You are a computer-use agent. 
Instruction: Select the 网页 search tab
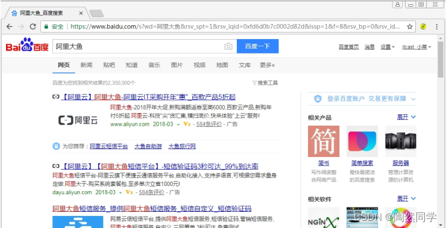pyautogui.click(x=64, y=65)
